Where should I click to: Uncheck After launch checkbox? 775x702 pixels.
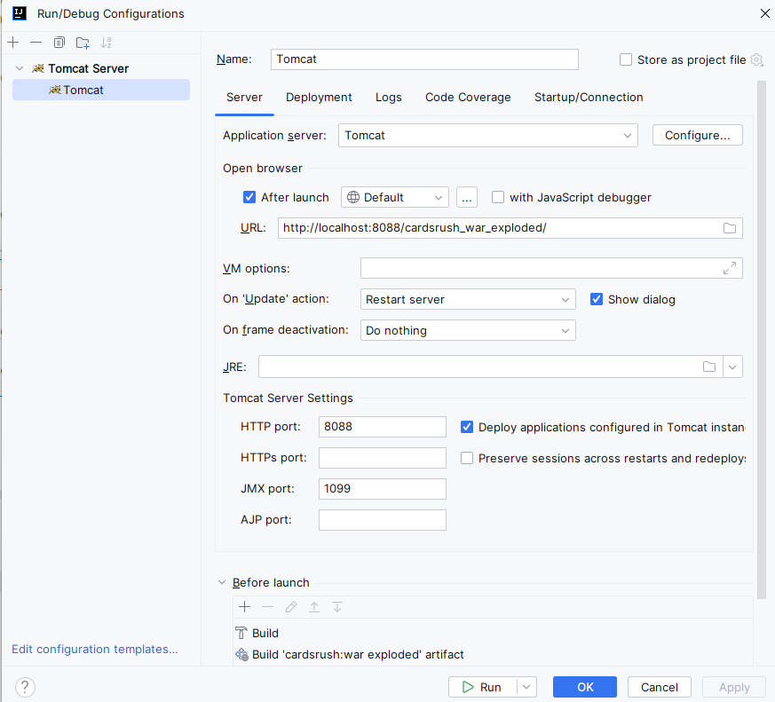click(249, 197)
